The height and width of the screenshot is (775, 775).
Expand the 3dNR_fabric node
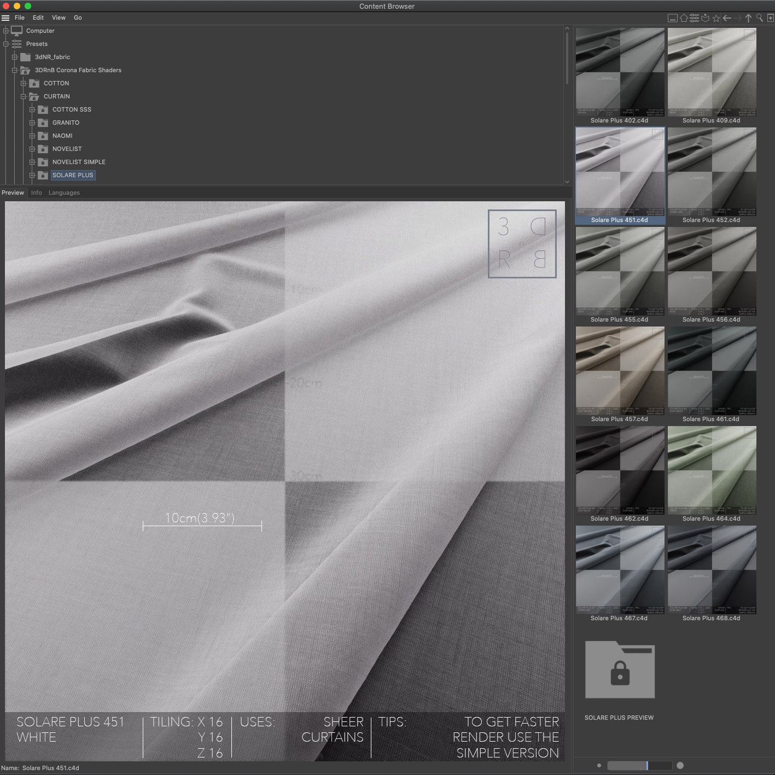15,57
